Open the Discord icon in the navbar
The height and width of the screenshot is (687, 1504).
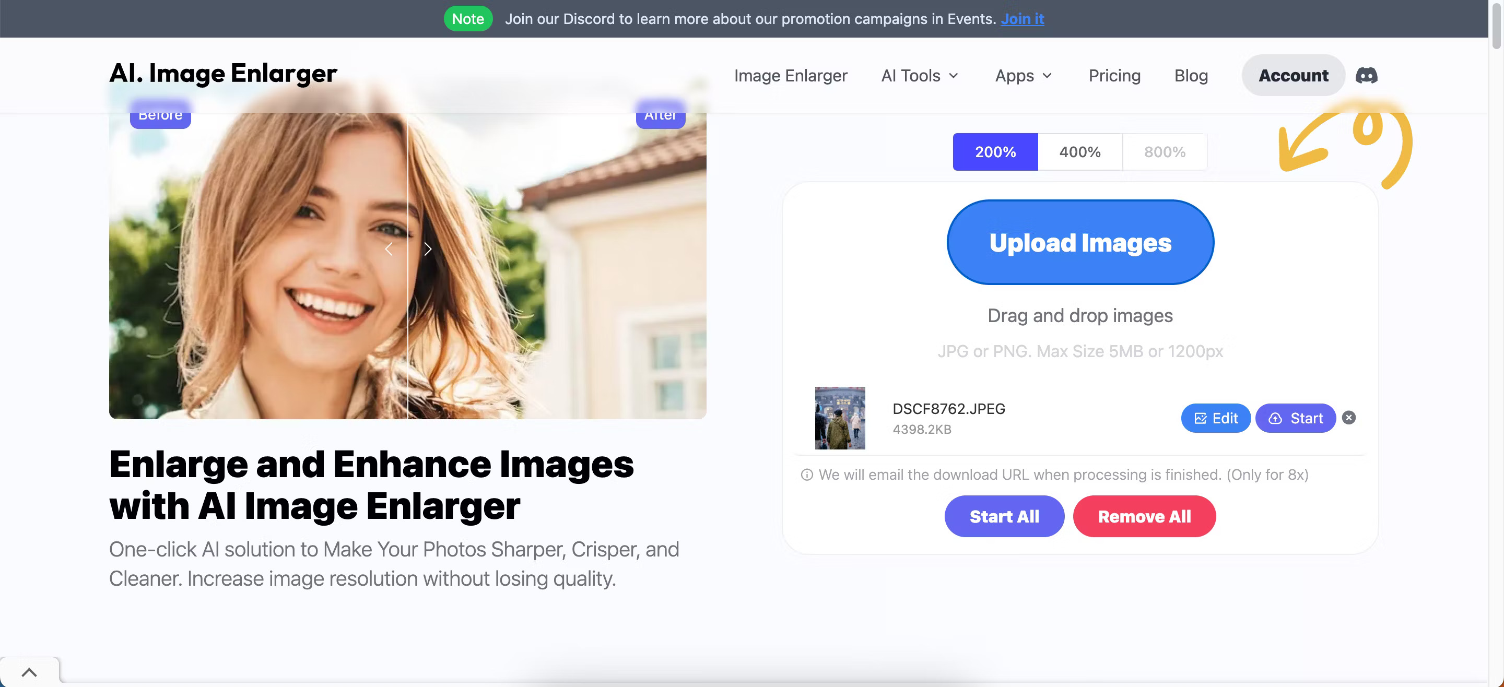[1365, 75]
